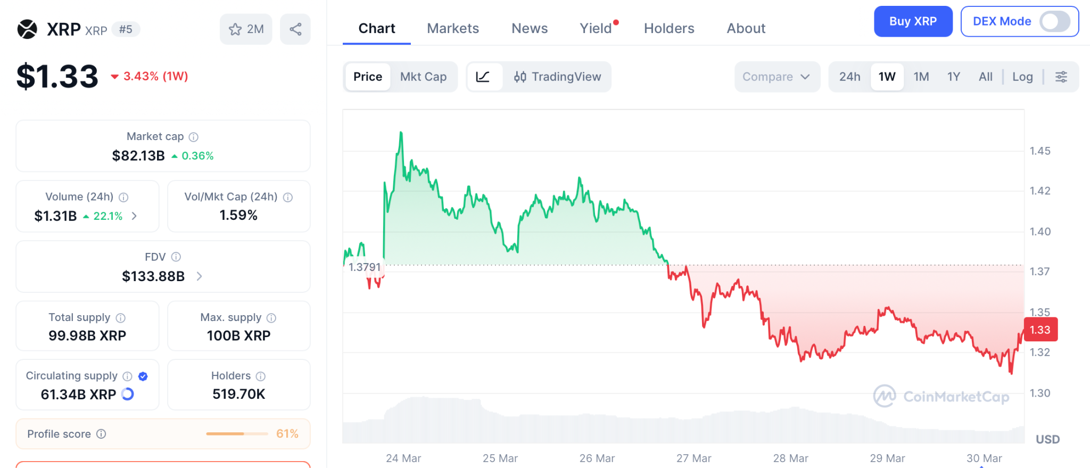Select the line chart icon

483,77
